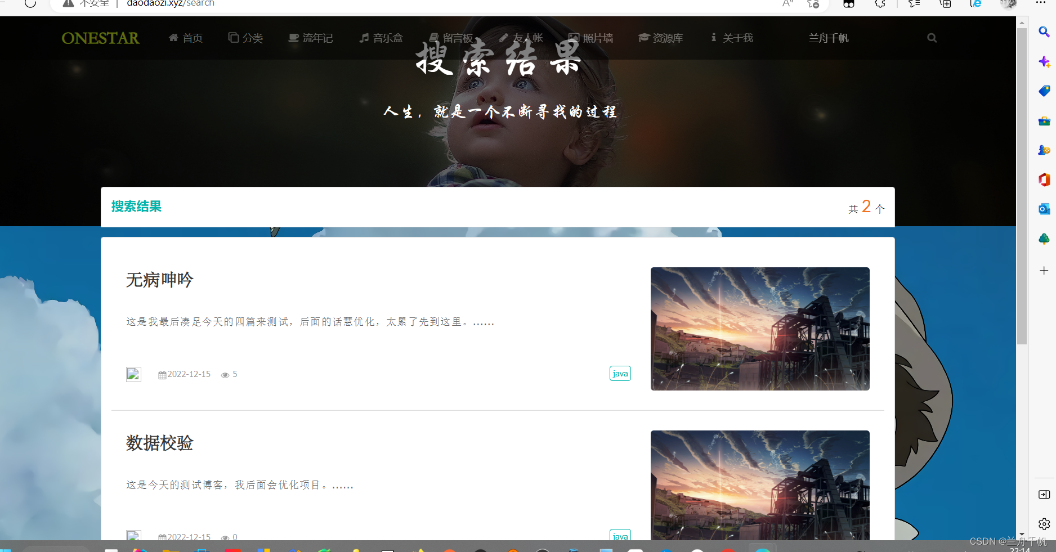Click the search icon in the site navbar
Viewport: 1056px width, 552px height.
click(x=932, y=38)
